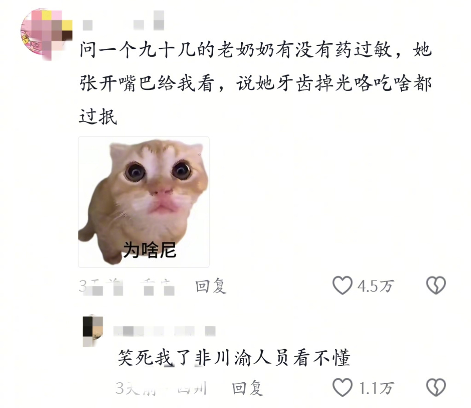Select the 4.5万 like count
471x408 pixels.
[375, 286]
